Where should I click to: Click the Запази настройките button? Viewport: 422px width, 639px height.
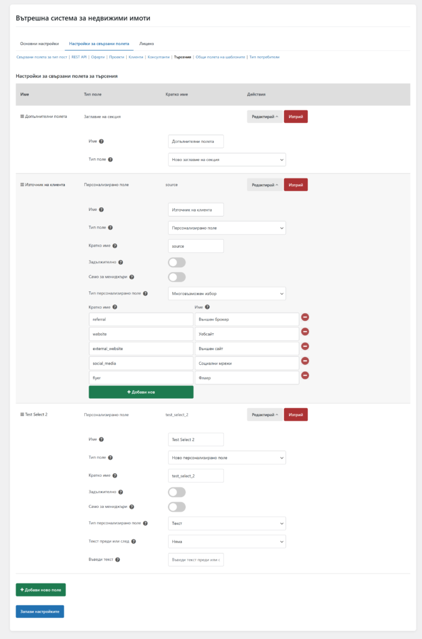pyautogui.click(x=40, y=612)
